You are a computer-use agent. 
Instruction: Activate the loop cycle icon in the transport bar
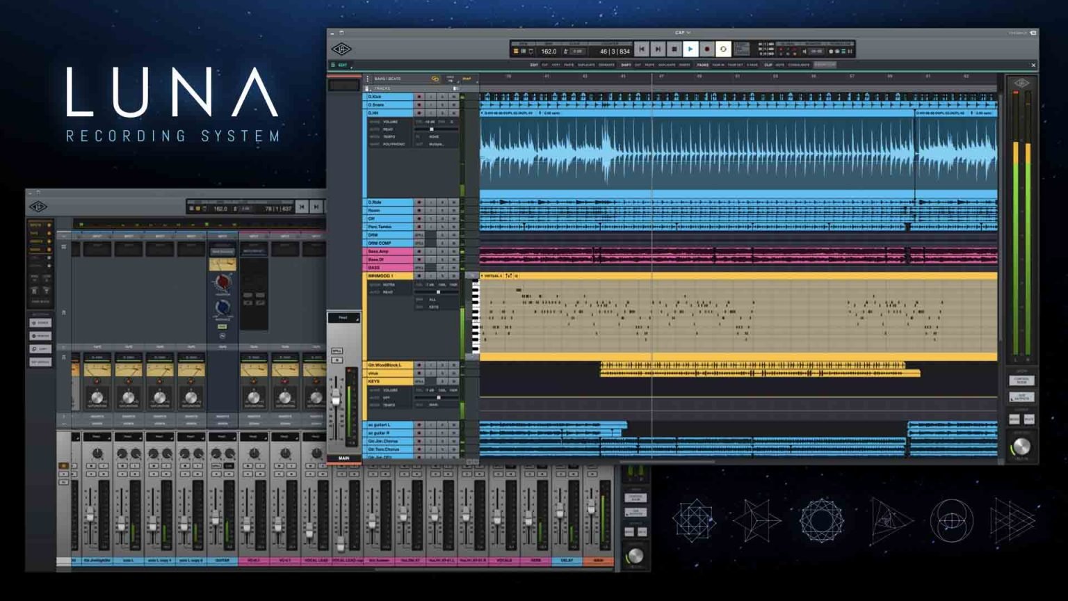723,49
